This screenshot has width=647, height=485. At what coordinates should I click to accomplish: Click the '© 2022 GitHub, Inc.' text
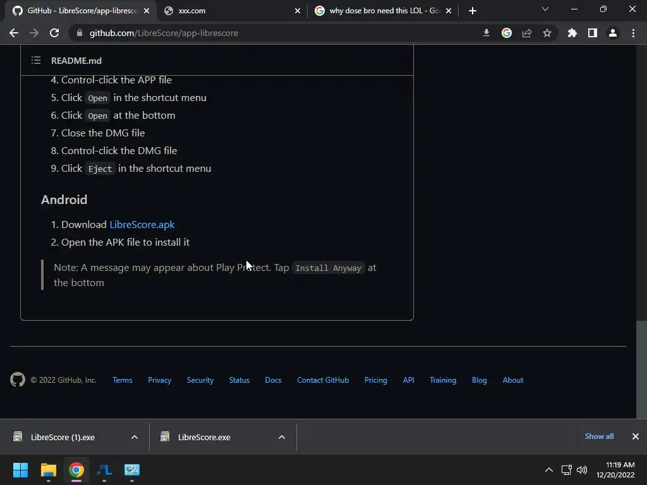tap(64, 380)
